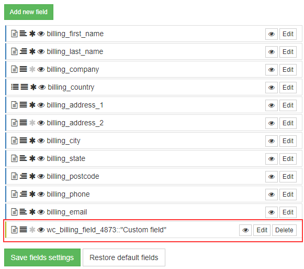Click the document type icon on billing_city
The width and height of the screenshot is (304, 269).
click(14, 141)
